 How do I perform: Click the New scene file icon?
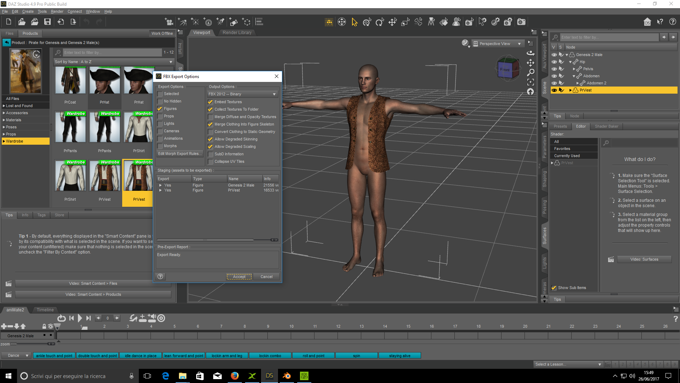(8, 22)
